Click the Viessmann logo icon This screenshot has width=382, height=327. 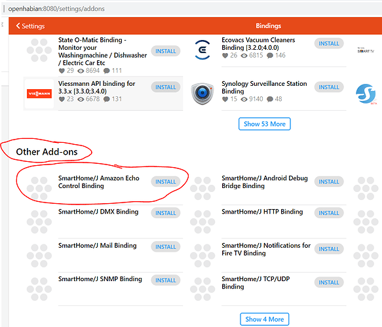click(x=39, y=94)
